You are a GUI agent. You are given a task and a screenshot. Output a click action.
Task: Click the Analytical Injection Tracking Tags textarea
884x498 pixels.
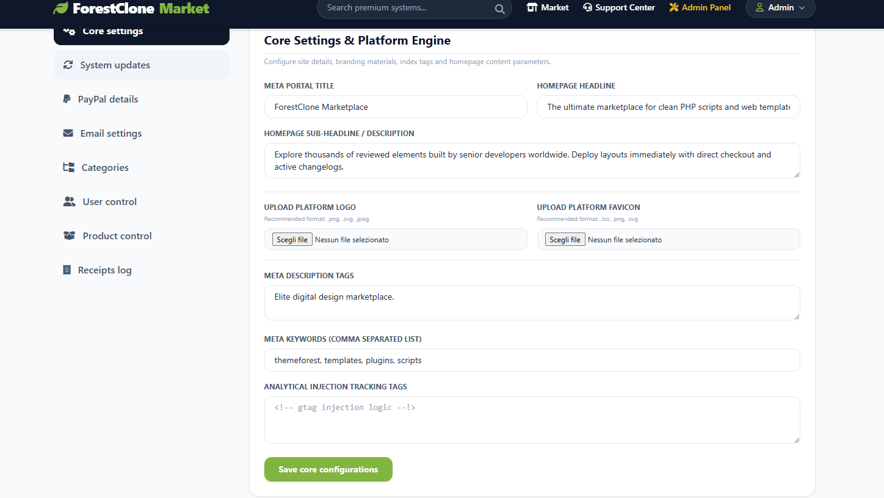point(532,420)
